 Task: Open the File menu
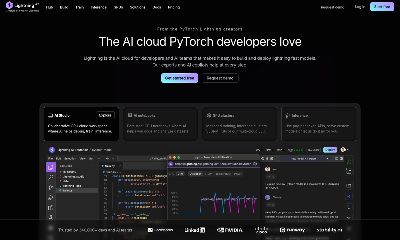click(x=50, y=158)
